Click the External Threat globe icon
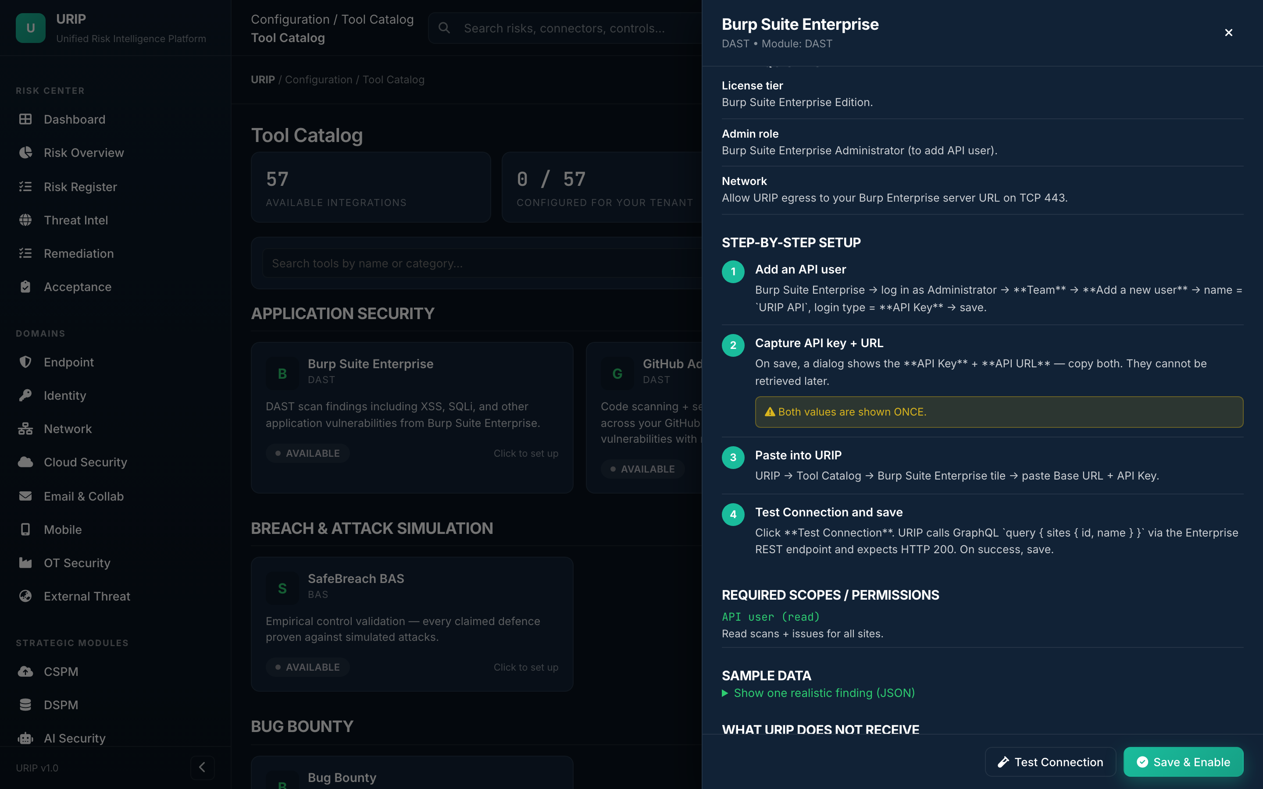 pyautogui.click(x=25, y=596)
